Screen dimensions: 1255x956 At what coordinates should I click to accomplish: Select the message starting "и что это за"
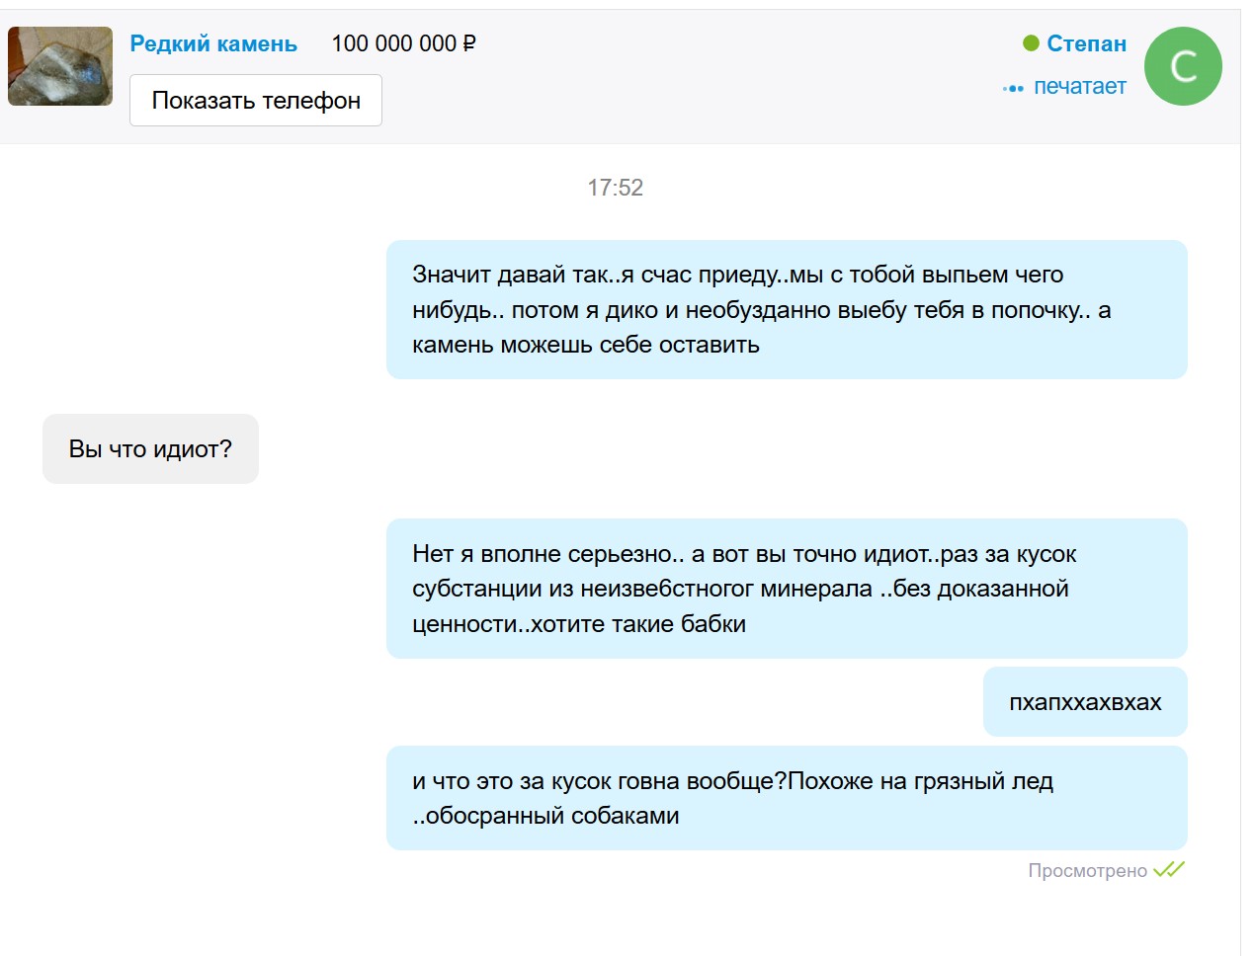[x=786, y=798]
